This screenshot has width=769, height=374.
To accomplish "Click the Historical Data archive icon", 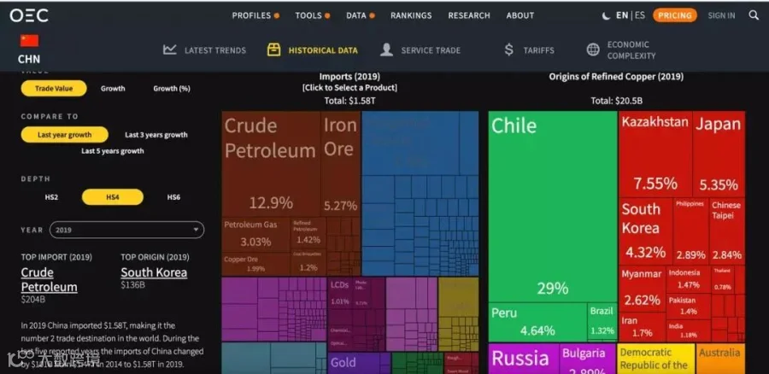I will (x=273, y=50).
